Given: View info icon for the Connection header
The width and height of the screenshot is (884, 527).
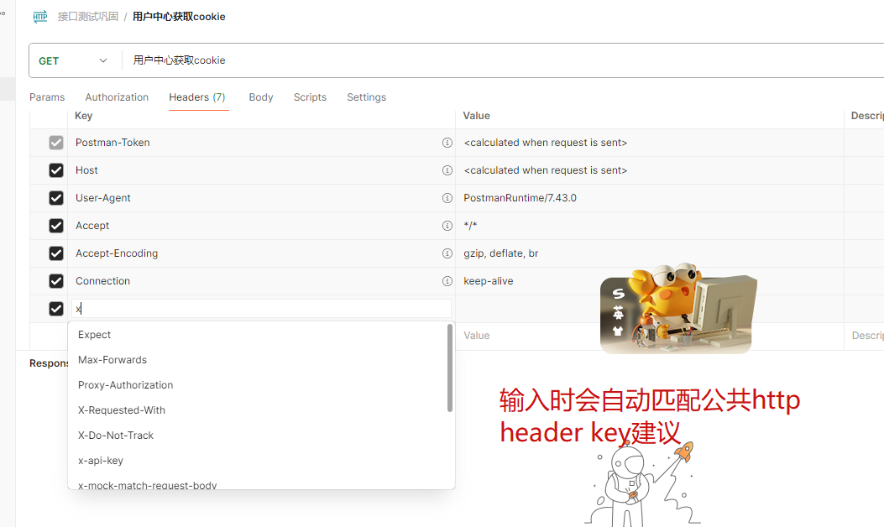Looking at the screenshot, I should coord(447,281).
